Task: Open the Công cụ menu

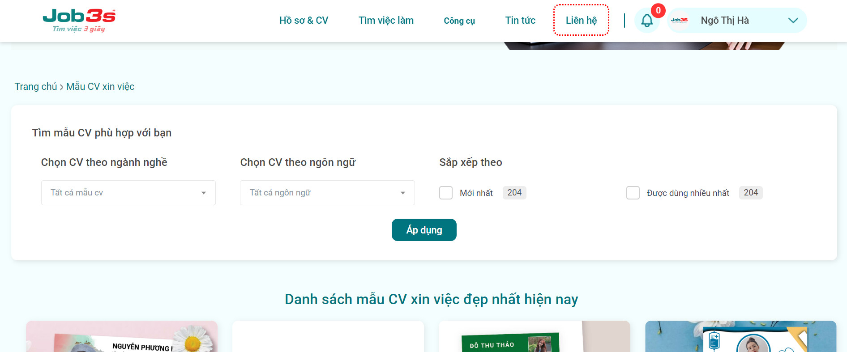Action: coord(459,21)
